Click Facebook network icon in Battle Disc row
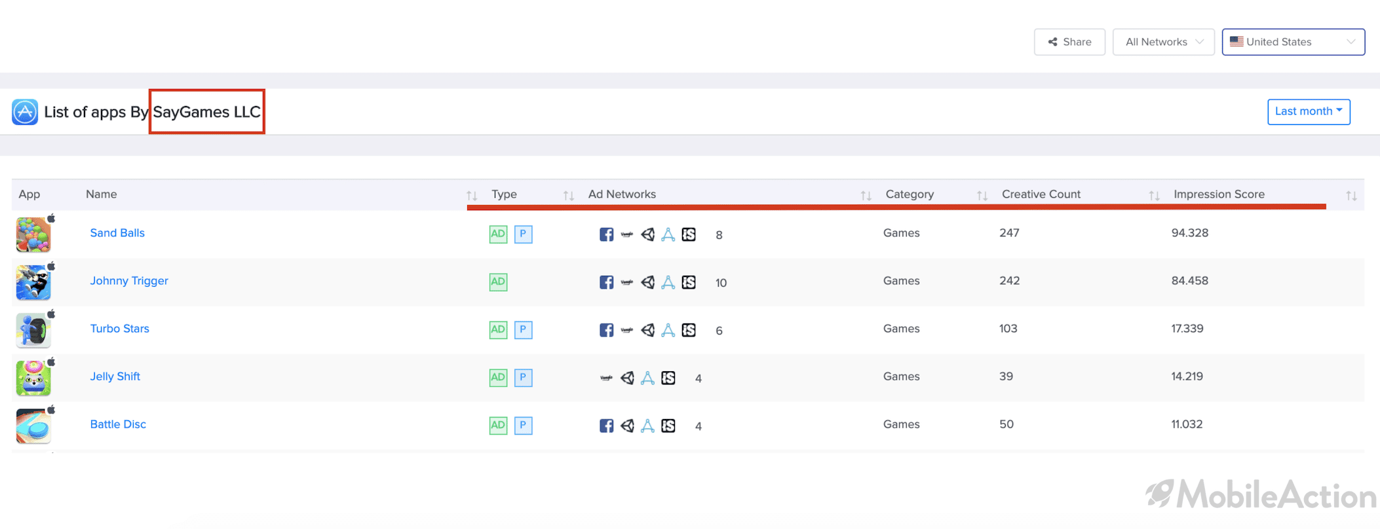1380x529 pixels. tap(606, 426)
